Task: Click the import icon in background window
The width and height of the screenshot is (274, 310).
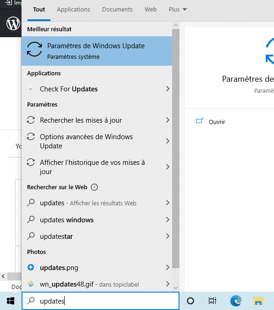Action: pyautogui.click(x=9, y=3)
